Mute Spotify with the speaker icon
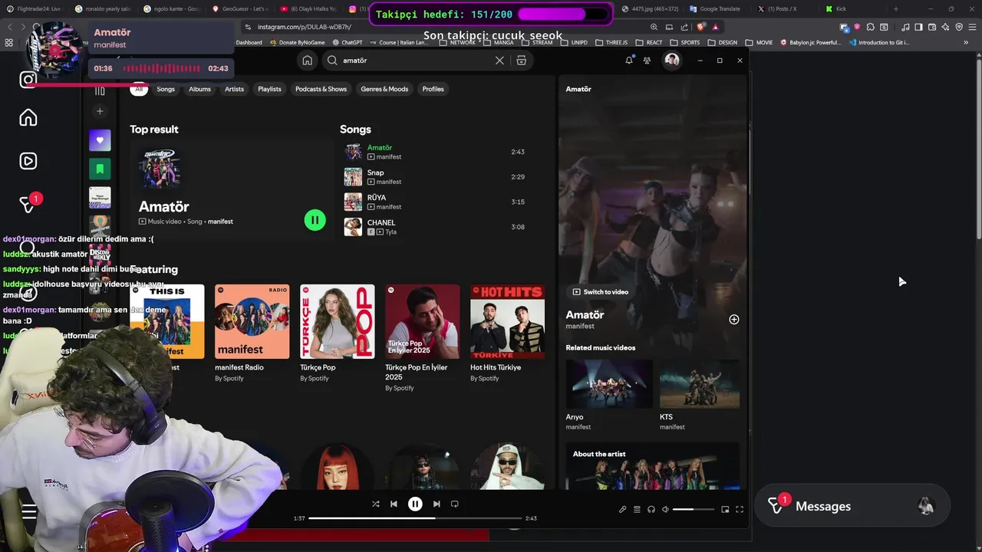This screenshot has height=552, width=982. tap(665, 509)
